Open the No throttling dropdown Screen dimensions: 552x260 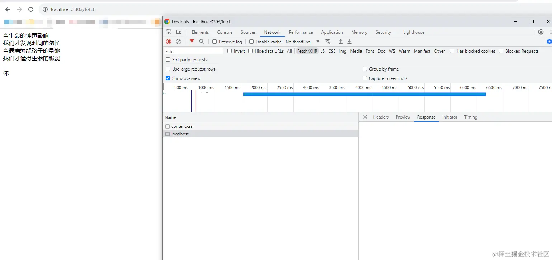coord(301,42)
